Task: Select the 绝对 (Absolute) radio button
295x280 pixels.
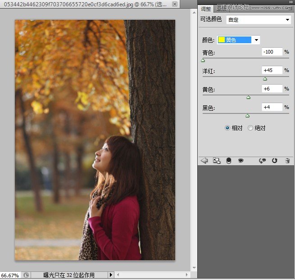Action: tap(250, 128)
